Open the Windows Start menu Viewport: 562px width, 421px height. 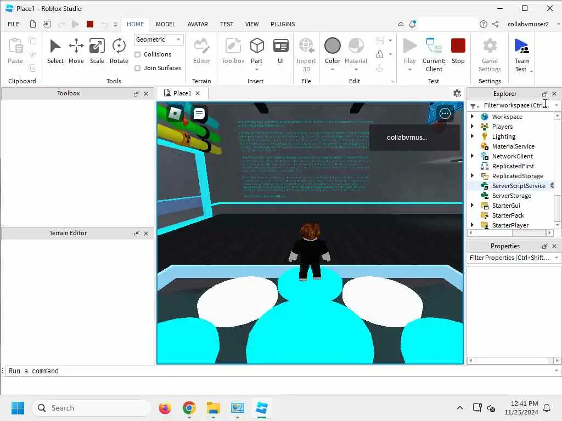tap(18, 408)
